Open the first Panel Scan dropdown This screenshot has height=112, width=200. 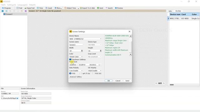pos(74,65)
